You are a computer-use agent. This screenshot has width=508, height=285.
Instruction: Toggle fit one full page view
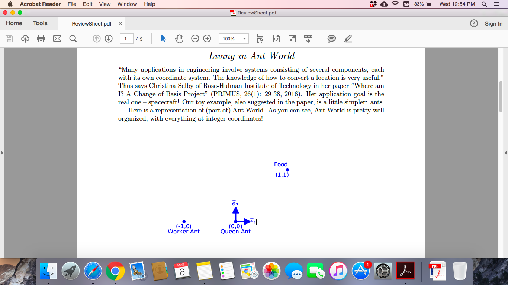tap(276, 38)
